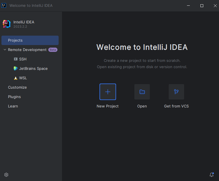Screen dimensions: 219x181
Task: Click the SSH terminal icon
Action: pos(16,59)
